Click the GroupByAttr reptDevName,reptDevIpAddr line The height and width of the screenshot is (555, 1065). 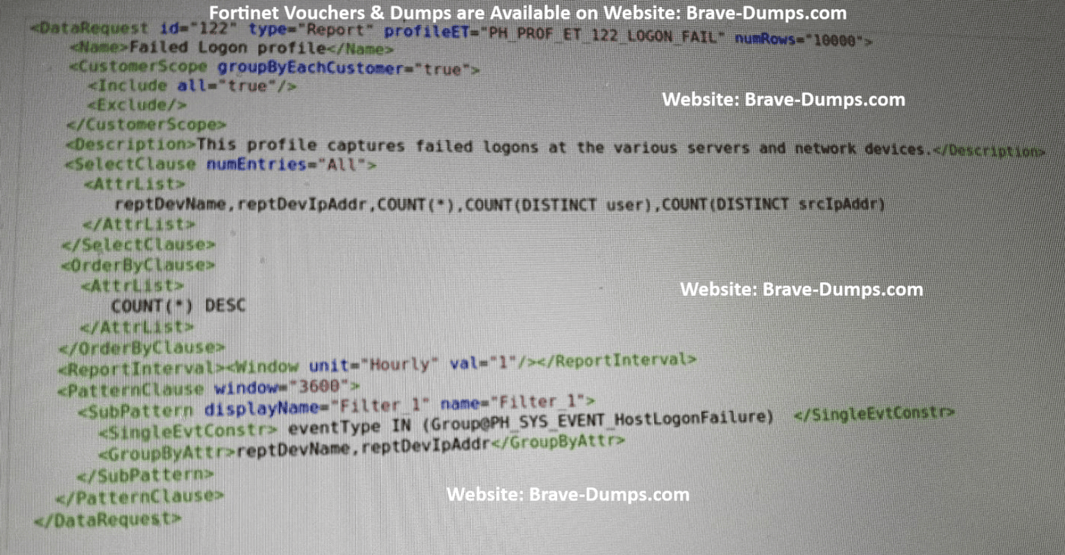(361, 445)
